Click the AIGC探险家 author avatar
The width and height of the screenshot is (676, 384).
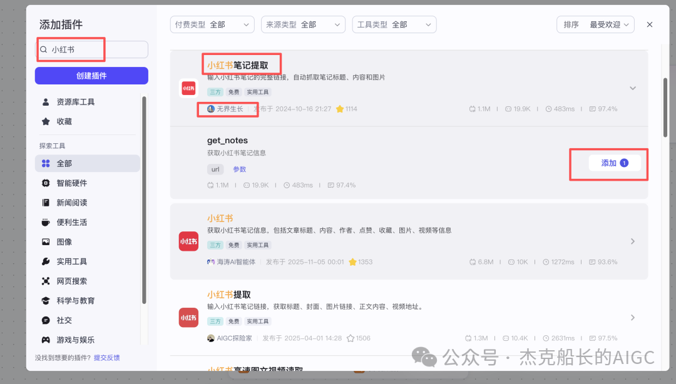(211, 338)
